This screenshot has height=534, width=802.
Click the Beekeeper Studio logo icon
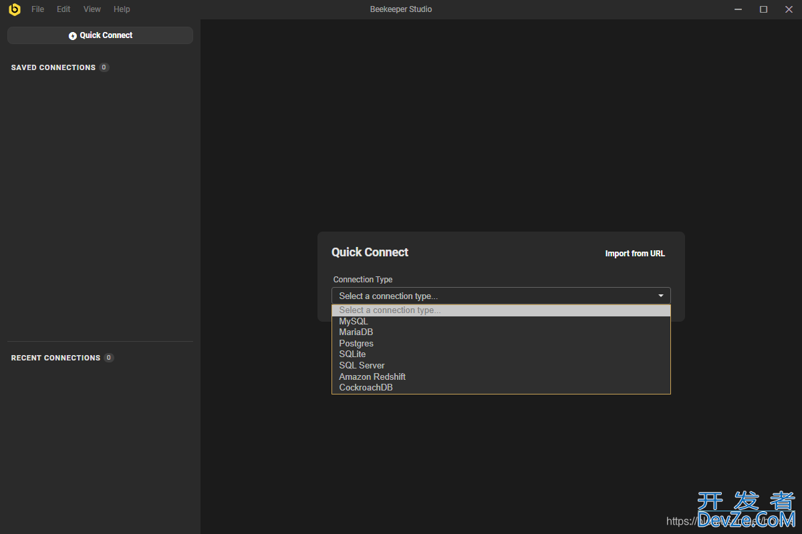15,9
